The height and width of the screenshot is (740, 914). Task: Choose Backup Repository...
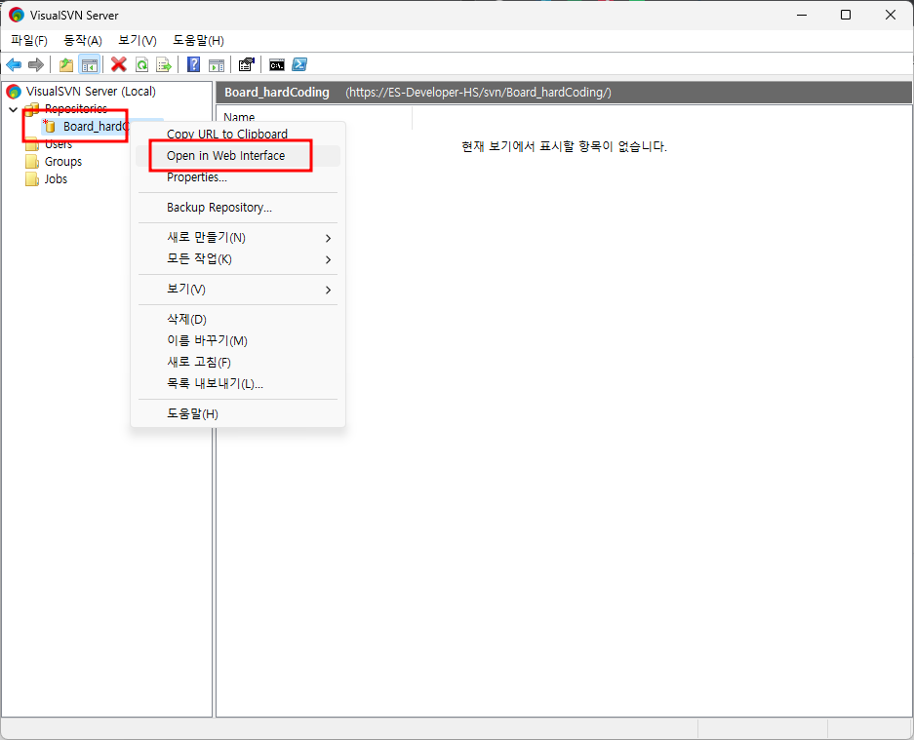[x=238, y=208]
